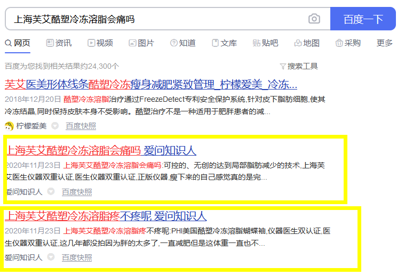Open the 知道 tab
405x275 pixels.
pos(183,43)
